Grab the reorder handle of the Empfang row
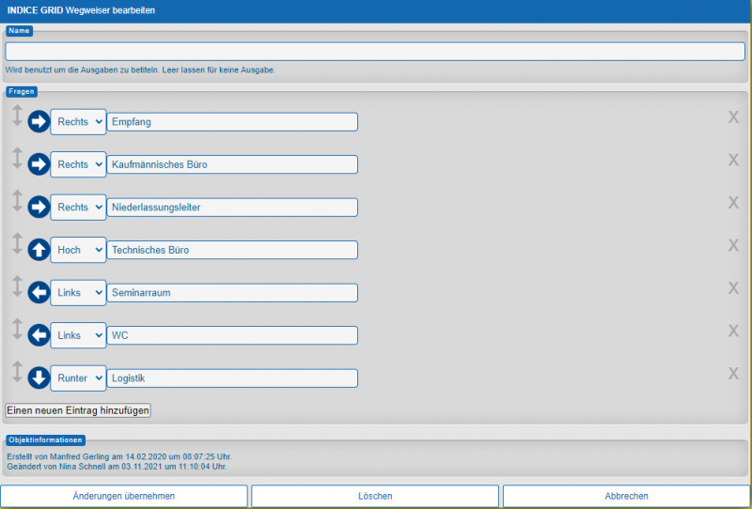The image size is (752, 509). 17,116
